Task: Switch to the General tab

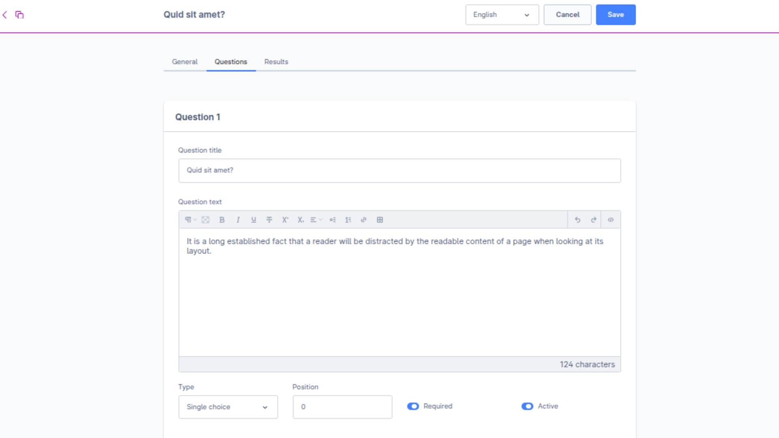Action: [185, 62]
